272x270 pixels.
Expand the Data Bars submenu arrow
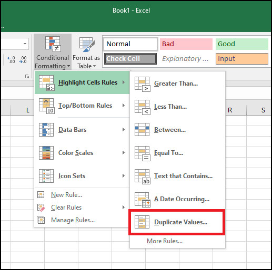tap(124, 130)
